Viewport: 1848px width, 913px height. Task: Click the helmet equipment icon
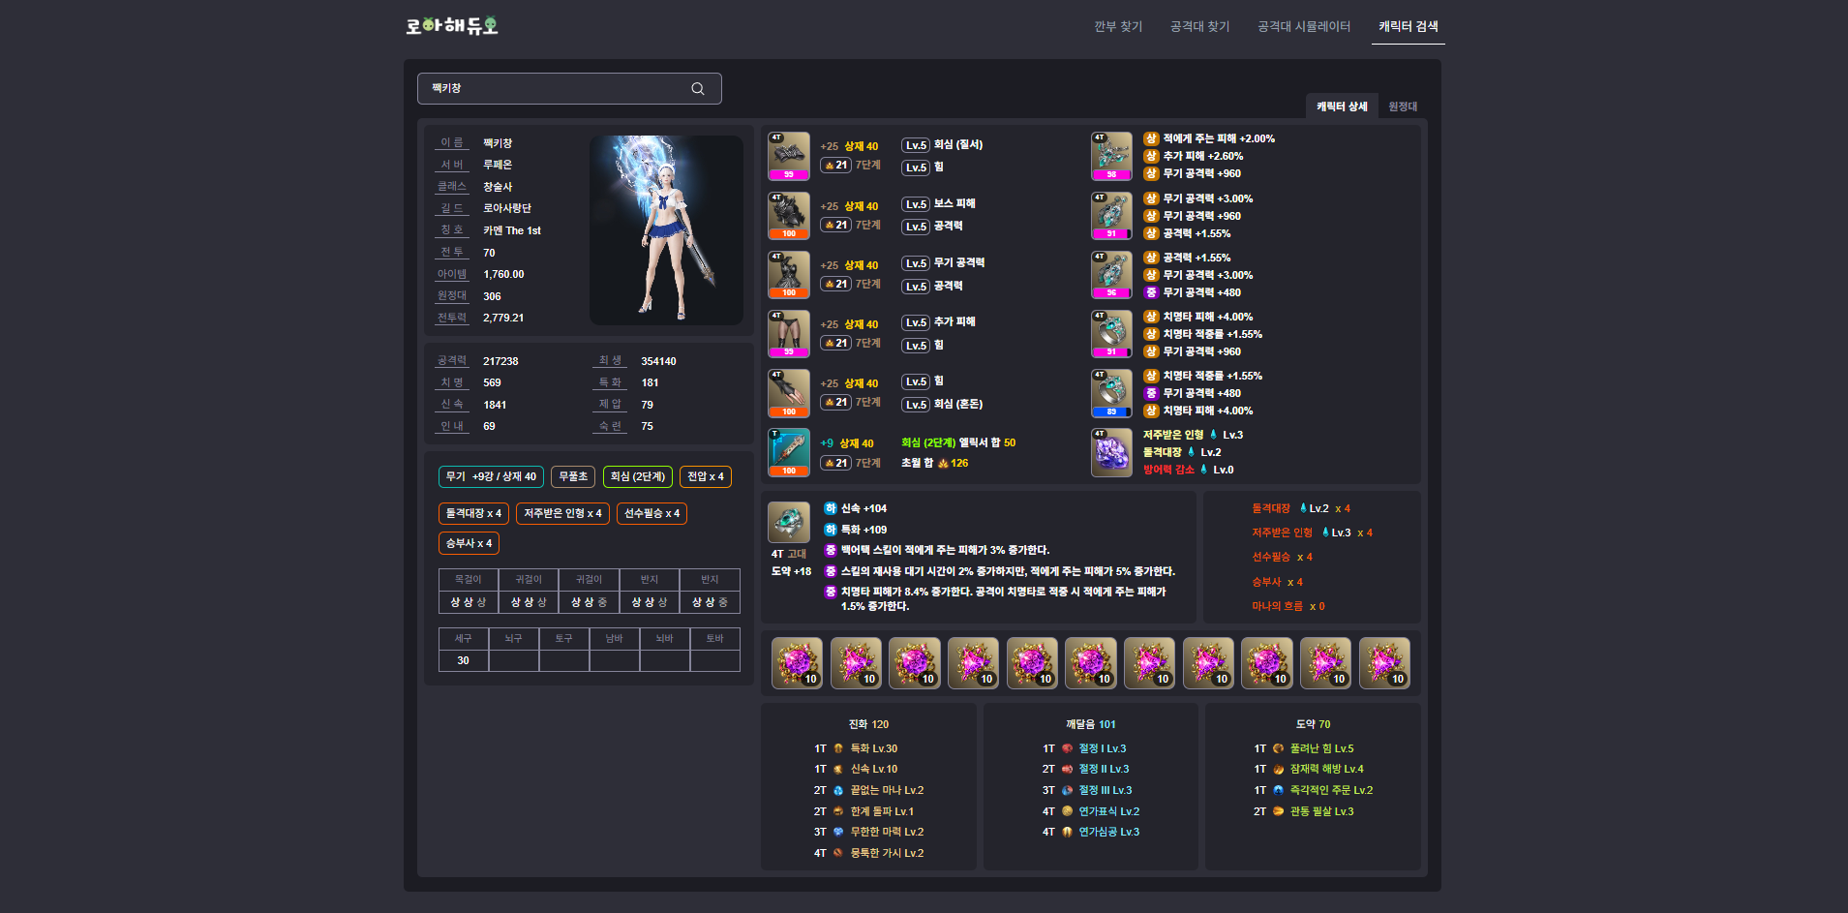tap(788, 156)
